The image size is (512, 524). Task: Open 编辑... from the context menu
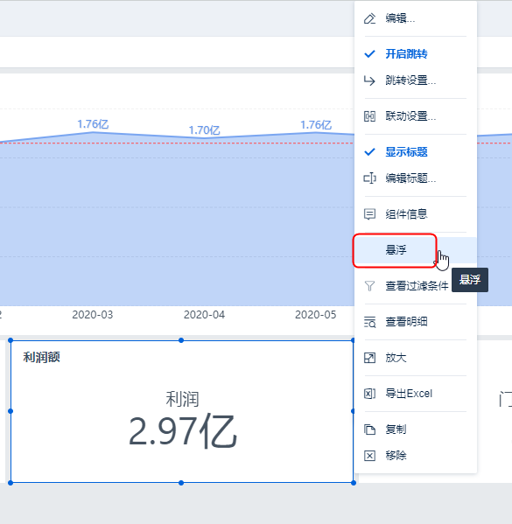coord(416,18)
